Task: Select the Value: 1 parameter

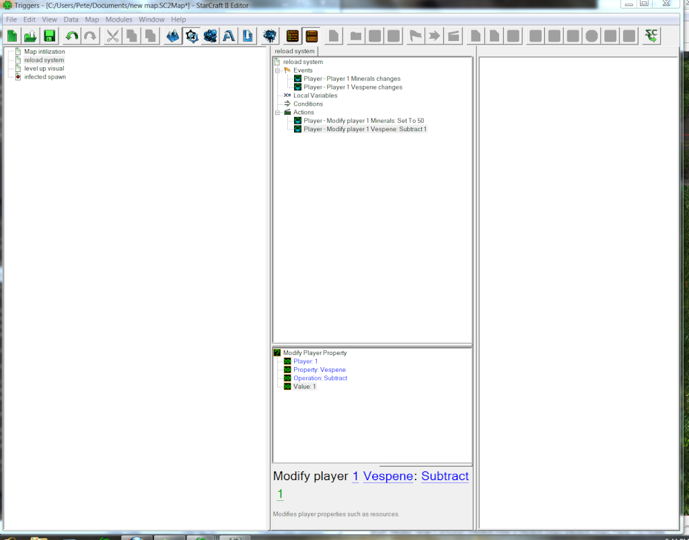Action: [x=305, y=387]
